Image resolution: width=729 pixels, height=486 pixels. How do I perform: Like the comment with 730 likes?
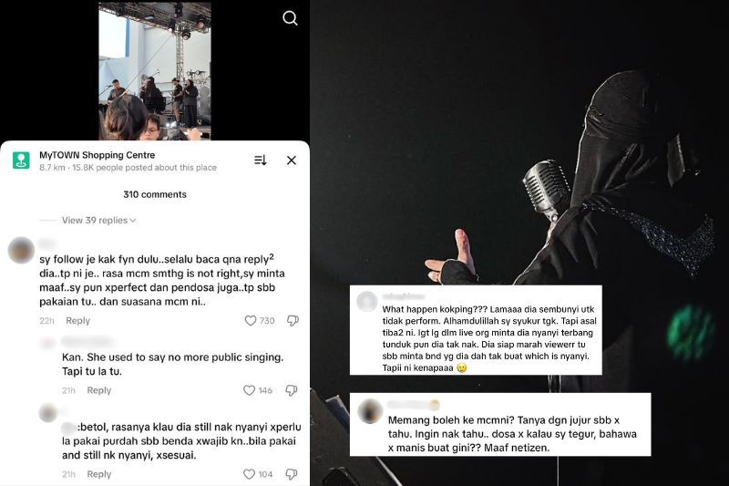pos(251,320)
